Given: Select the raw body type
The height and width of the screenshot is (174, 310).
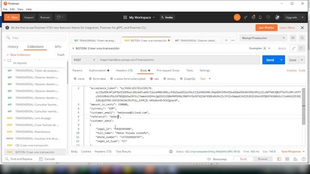Looking at the screenshot, I should pyautogui.click(x=152, y=79).
